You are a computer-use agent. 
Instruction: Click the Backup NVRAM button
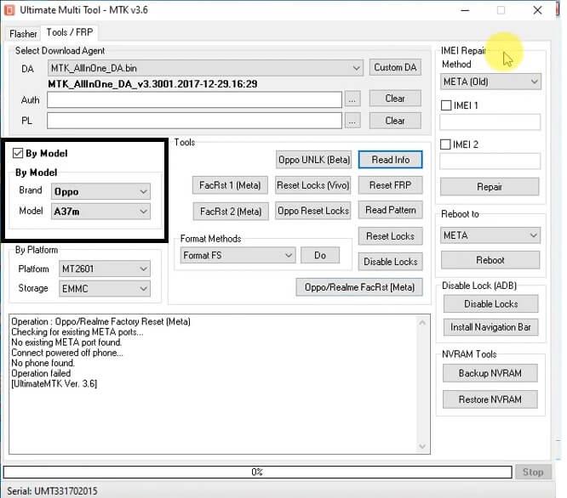(490, 373)
